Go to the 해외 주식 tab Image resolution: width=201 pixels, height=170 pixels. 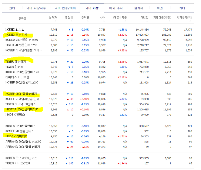tap(116, 8)
